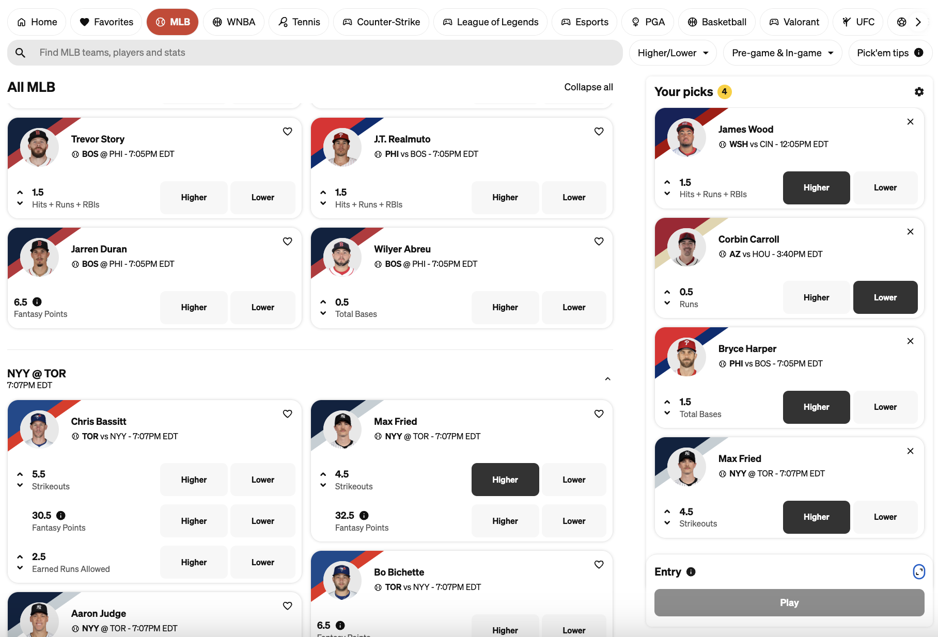Select Lower for J.T. Realmuto

[x=574, y=198]
